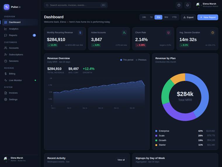Click the Scale 28% value
This screenshot has height=167, width=222.
tap(200, 136)
